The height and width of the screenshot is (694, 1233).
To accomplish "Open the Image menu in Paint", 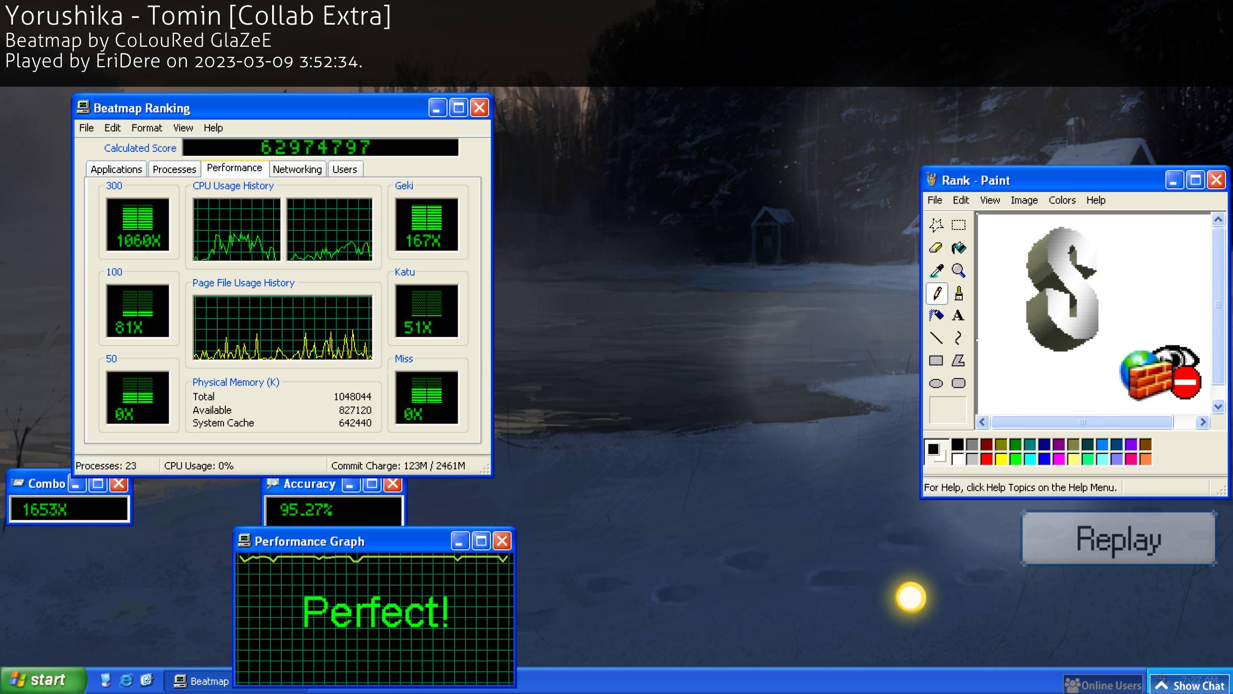I will point(1024,200).
